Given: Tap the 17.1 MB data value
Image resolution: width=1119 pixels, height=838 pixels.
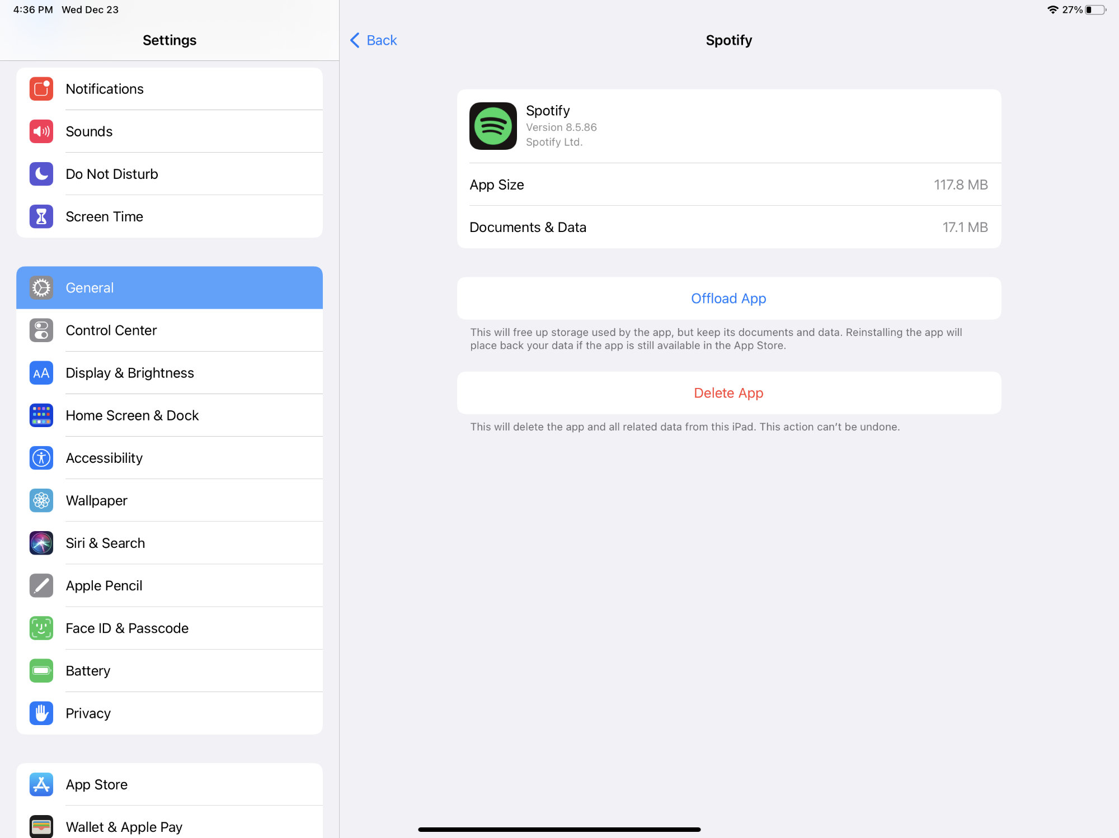Looking at the screenshot, I should 965,227.
